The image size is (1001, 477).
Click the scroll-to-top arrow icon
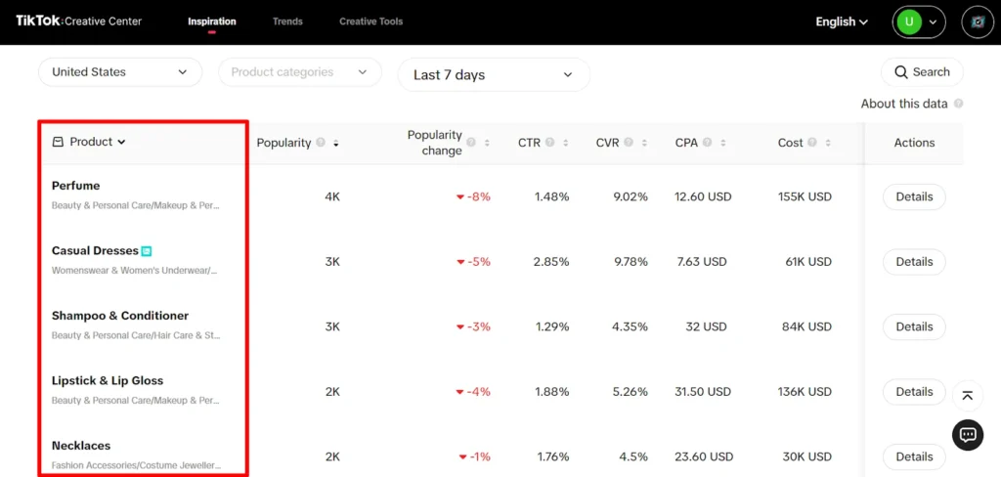pyautogui.click(x=967, y=395)
